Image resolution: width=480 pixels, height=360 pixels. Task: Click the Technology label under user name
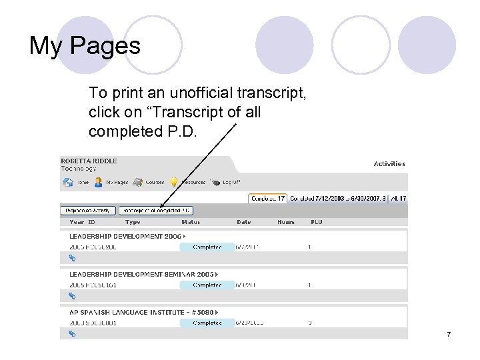pos(79,169)
